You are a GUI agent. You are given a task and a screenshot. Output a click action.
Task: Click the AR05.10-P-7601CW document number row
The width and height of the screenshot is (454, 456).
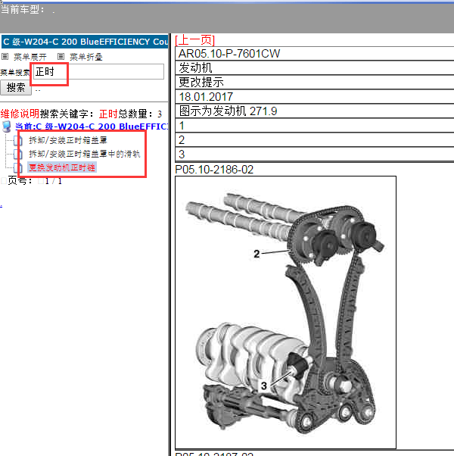[x=314, y=54]
